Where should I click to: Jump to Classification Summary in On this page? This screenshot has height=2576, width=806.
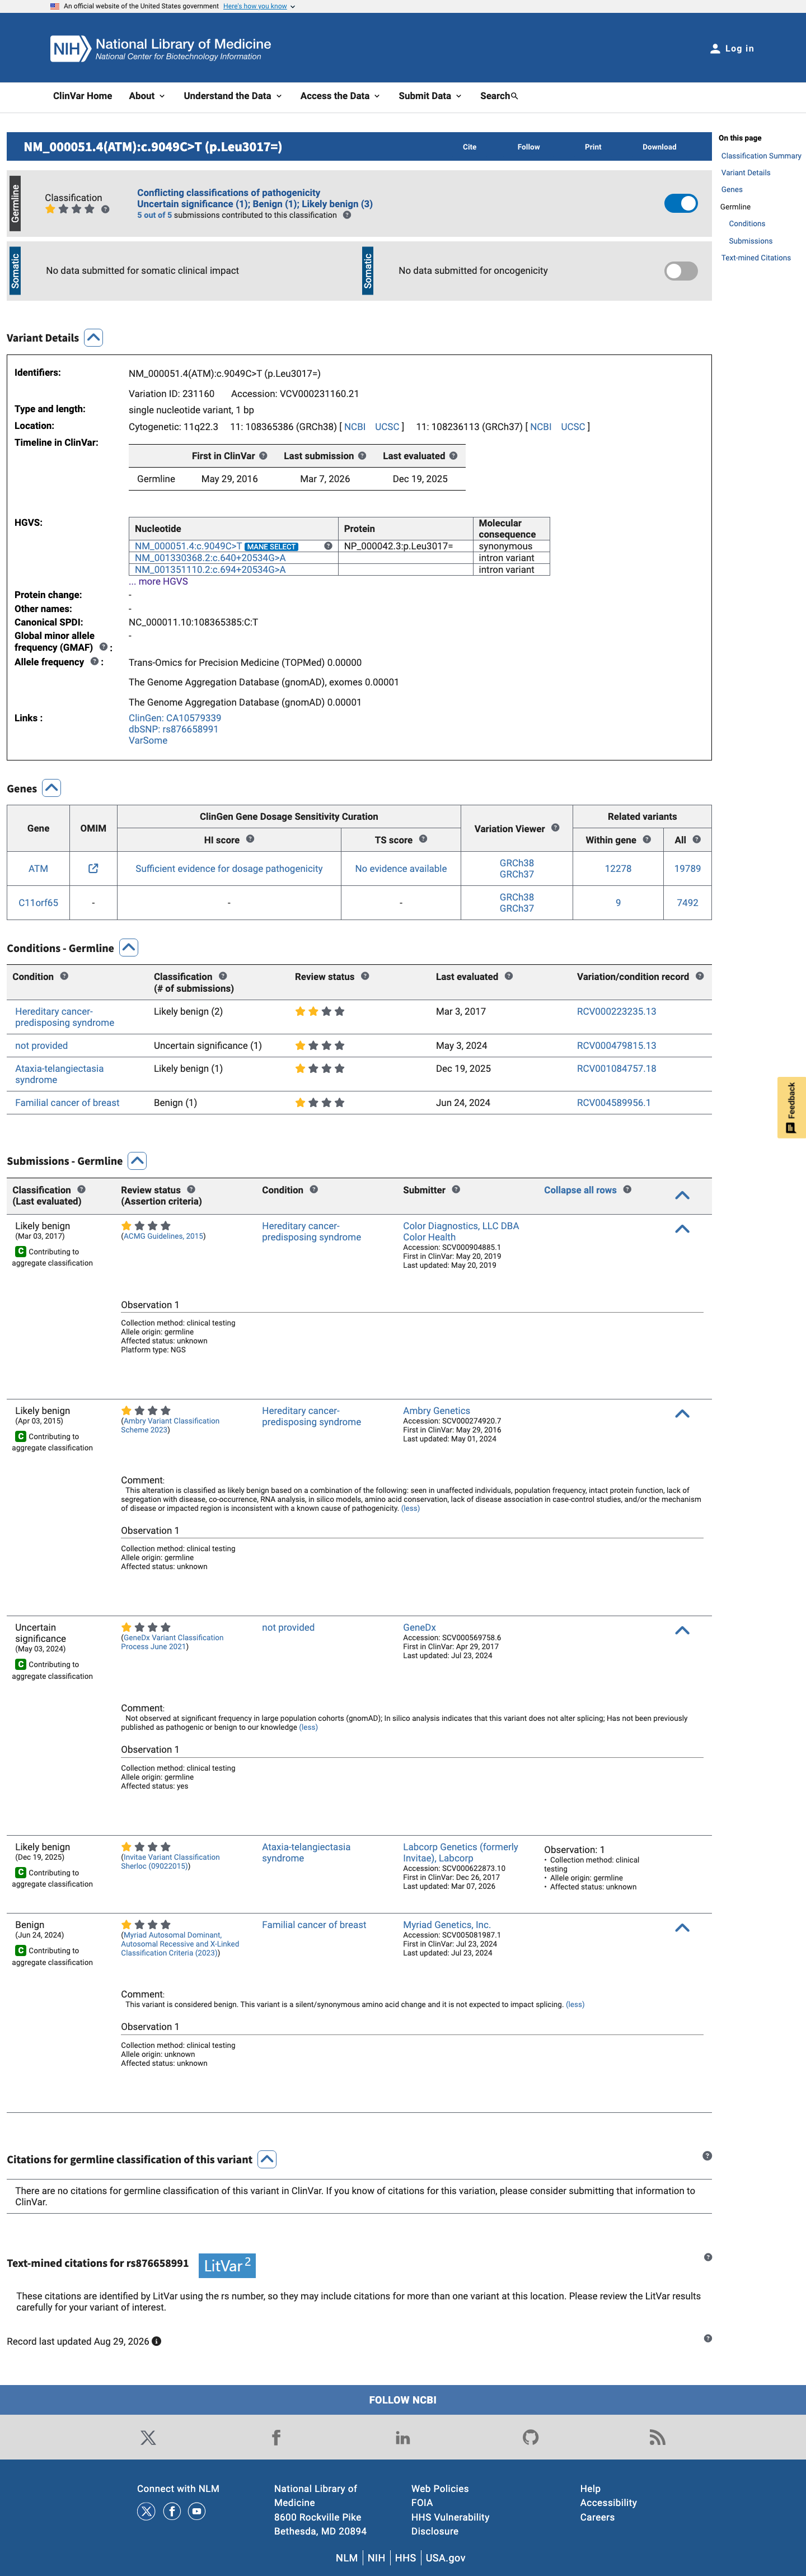[x=761, y=156]
